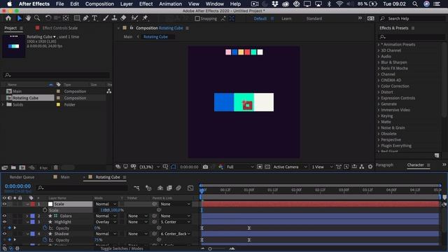Click Toggle Switches / Modes
The height and width of the screenshot is (252, 448).
[x=122, y=248]
